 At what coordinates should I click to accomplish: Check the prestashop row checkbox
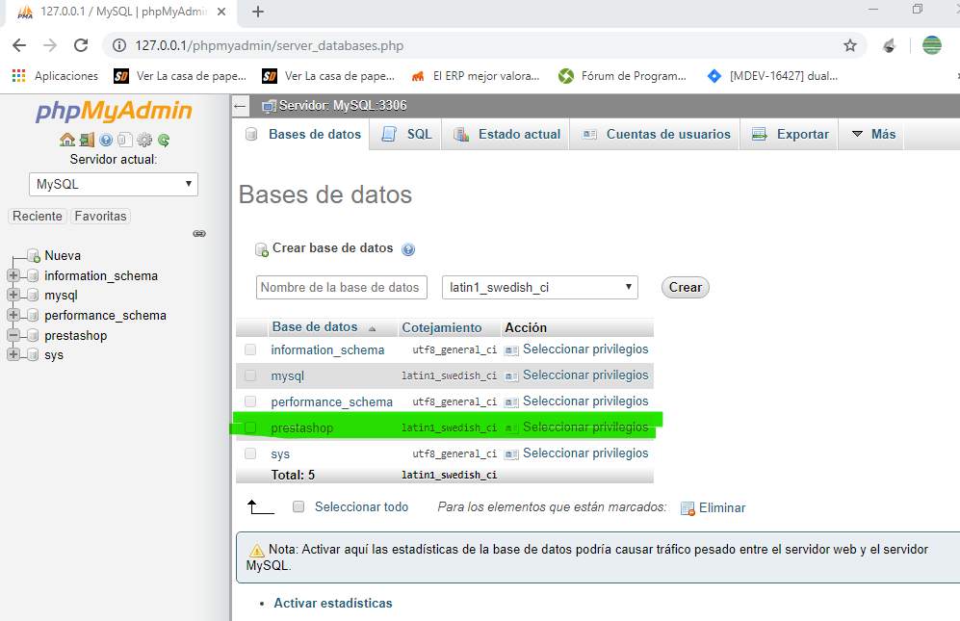pos(250,427)
